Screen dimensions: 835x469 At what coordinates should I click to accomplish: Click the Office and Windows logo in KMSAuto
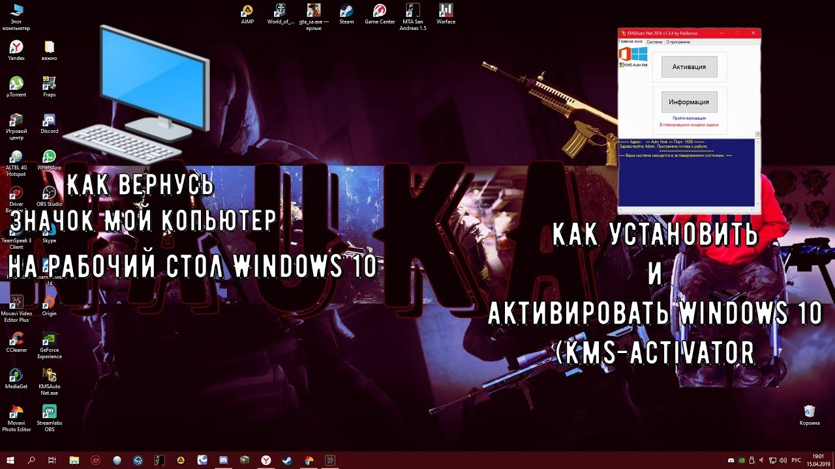[x=633, y=53]
